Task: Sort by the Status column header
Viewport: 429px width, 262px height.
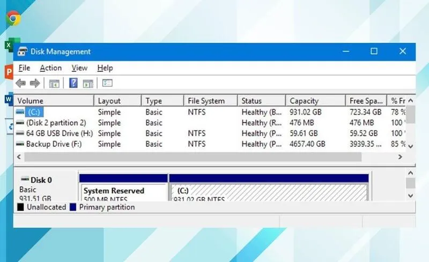Action: [x=262, y=101]
